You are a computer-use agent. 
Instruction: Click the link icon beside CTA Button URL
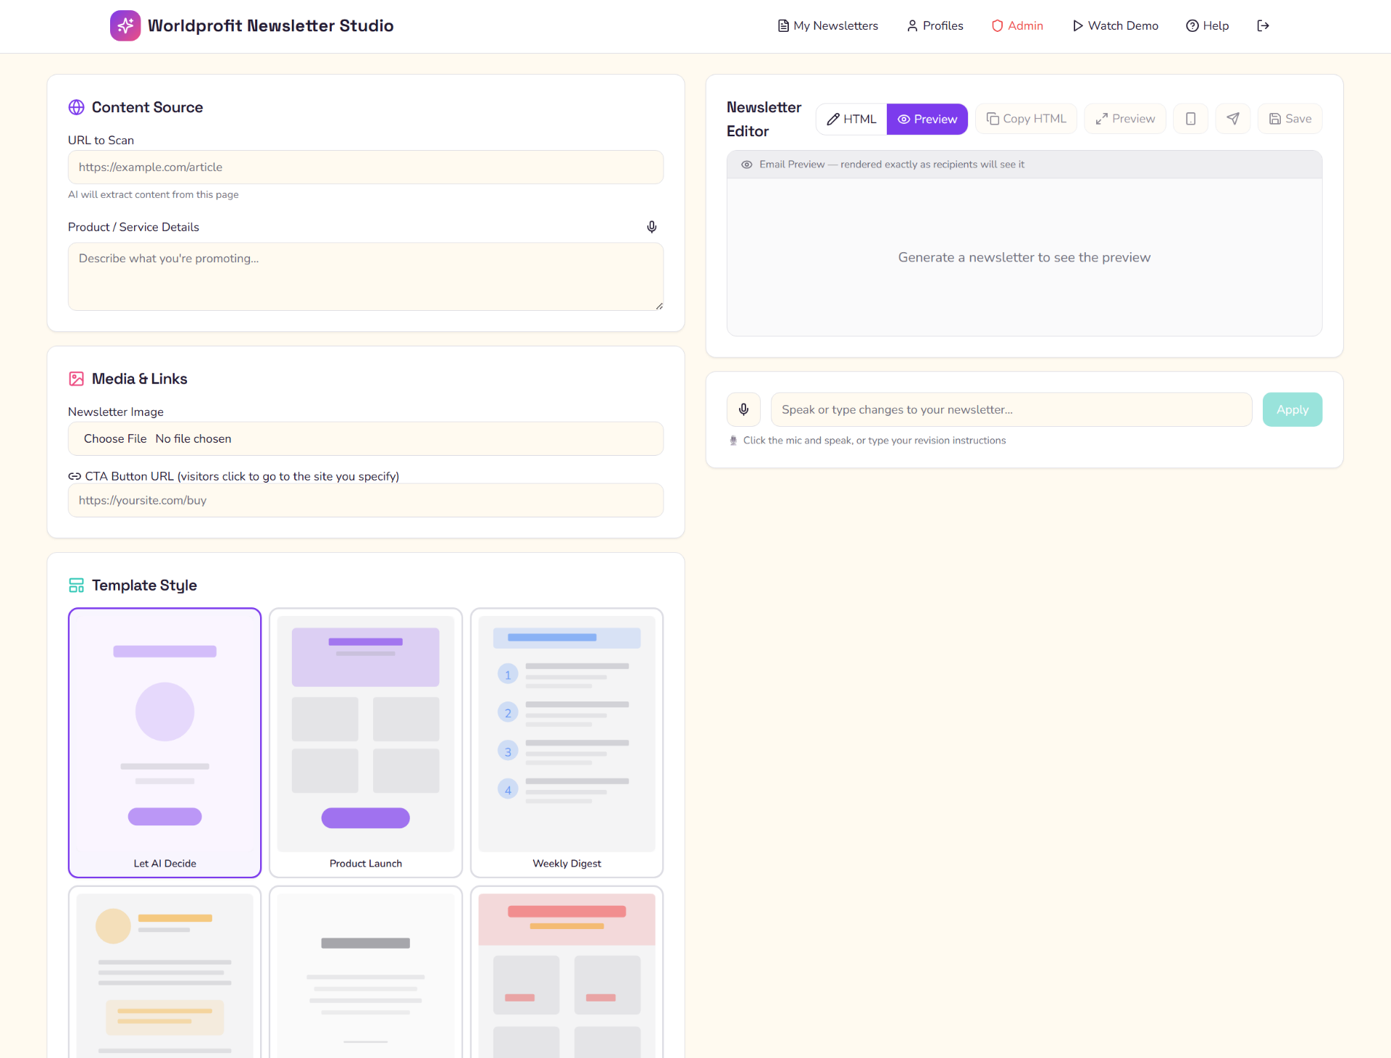tap(75, 476)
